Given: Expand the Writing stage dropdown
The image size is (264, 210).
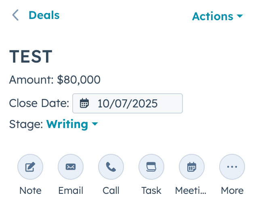Looking at the screenshot, I should [67, 124].
